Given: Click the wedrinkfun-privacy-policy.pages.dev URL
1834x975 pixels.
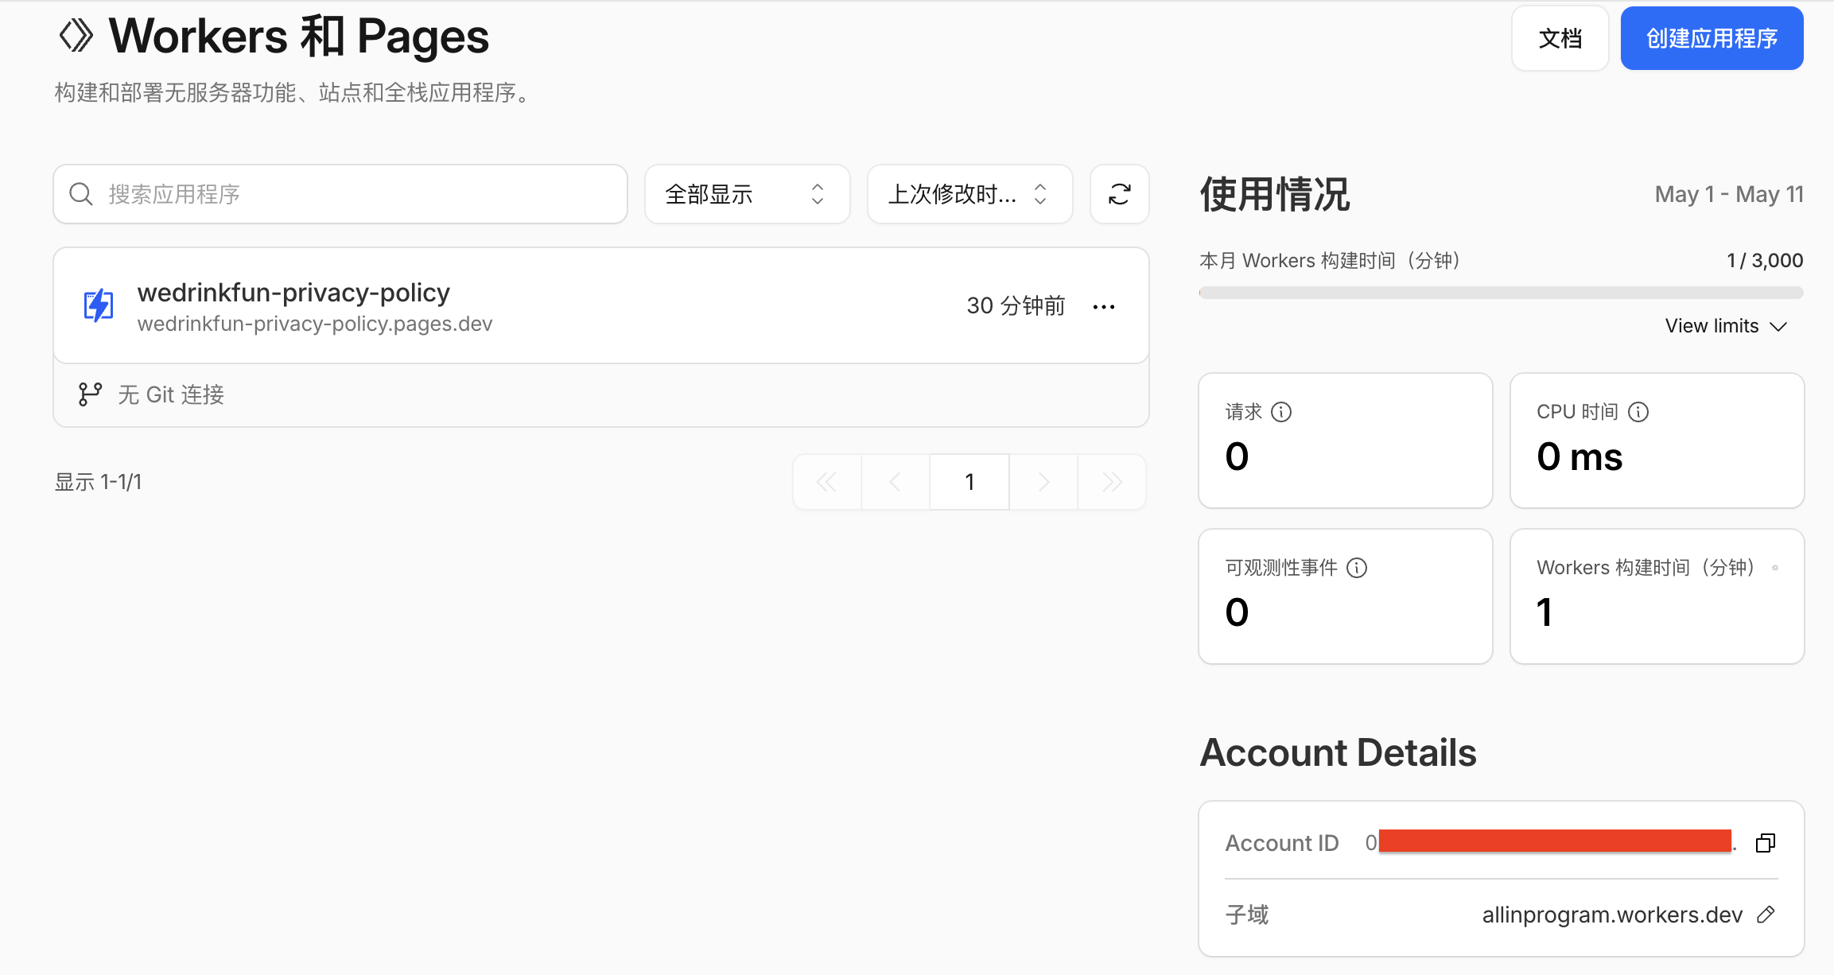Looking at the screenshot, I should 315,324.
